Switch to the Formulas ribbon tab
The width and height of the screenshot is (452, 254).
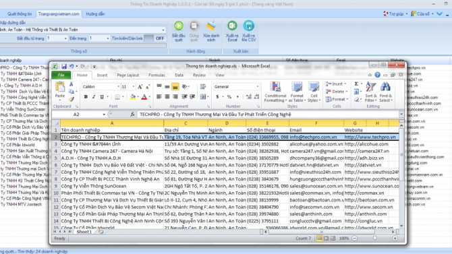[157, 75]
